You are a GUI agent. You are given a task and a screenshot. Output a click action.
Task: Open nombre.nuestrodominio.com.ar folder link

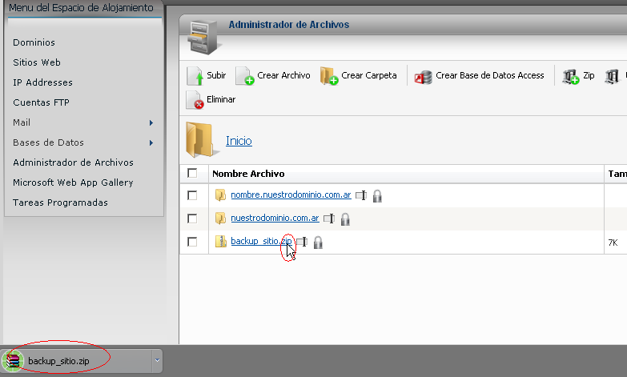(291, 195)
